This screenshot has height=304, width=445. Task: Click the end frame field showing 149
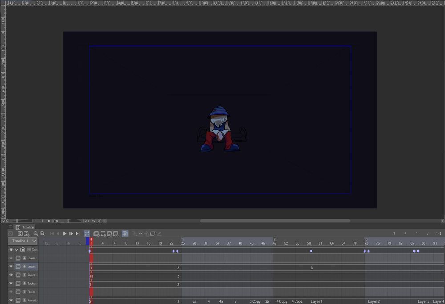438,234
